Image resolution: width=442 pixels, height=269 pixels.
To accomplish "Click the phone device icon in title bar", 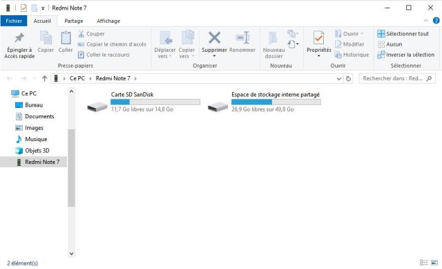I will tap(8, 8).
